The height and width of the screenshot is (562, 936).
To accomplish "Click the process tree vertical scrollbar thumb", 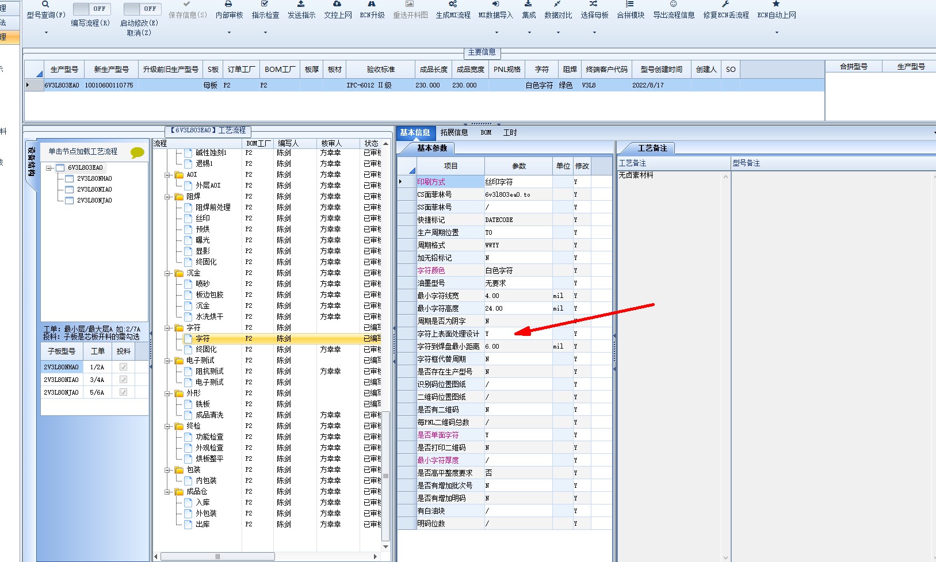I will pyautogui.click(x=386, y=475).
